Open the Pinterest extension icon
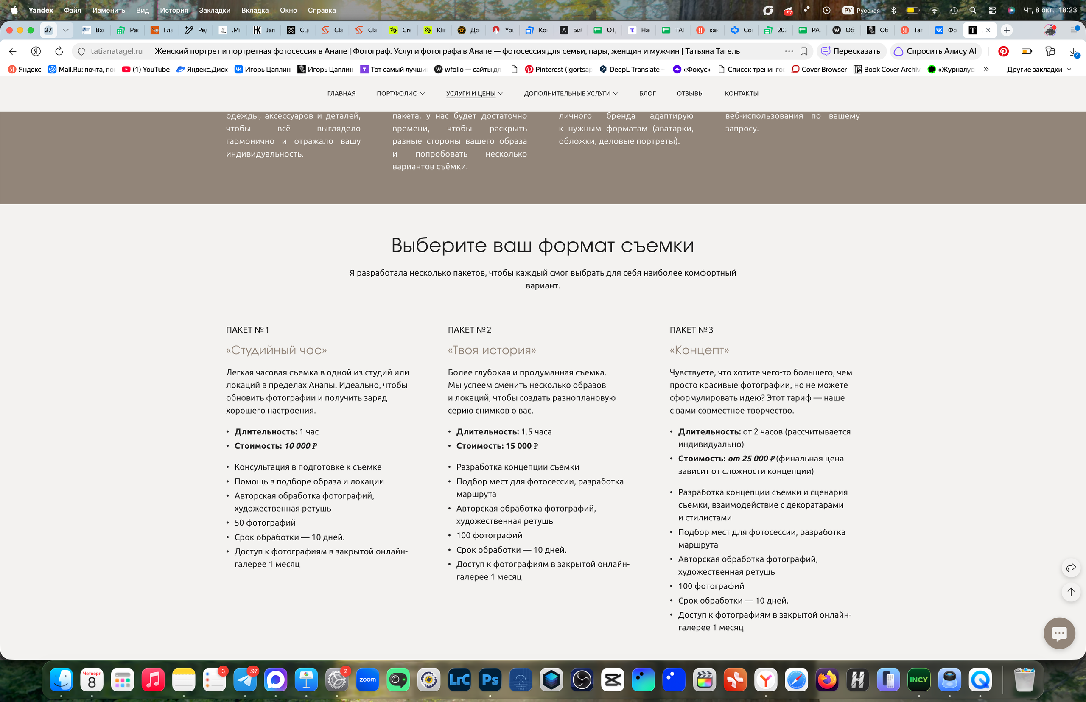Image resolution: width=1086 pixels, height=702 pixels. (1003, 51)
